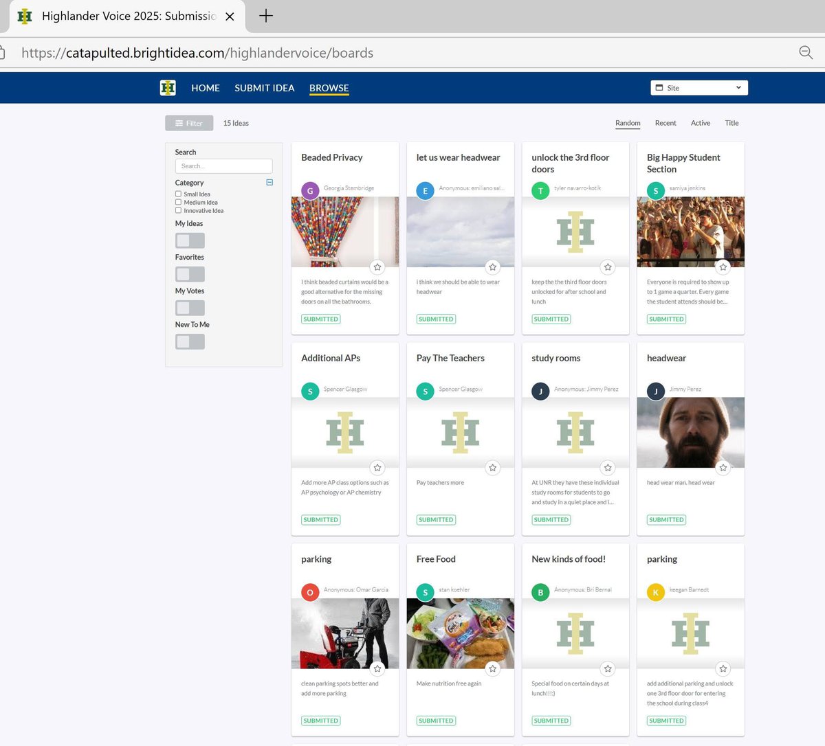Click samiya jenkins' avatar on Big Happy Student Section

[655, 188]
